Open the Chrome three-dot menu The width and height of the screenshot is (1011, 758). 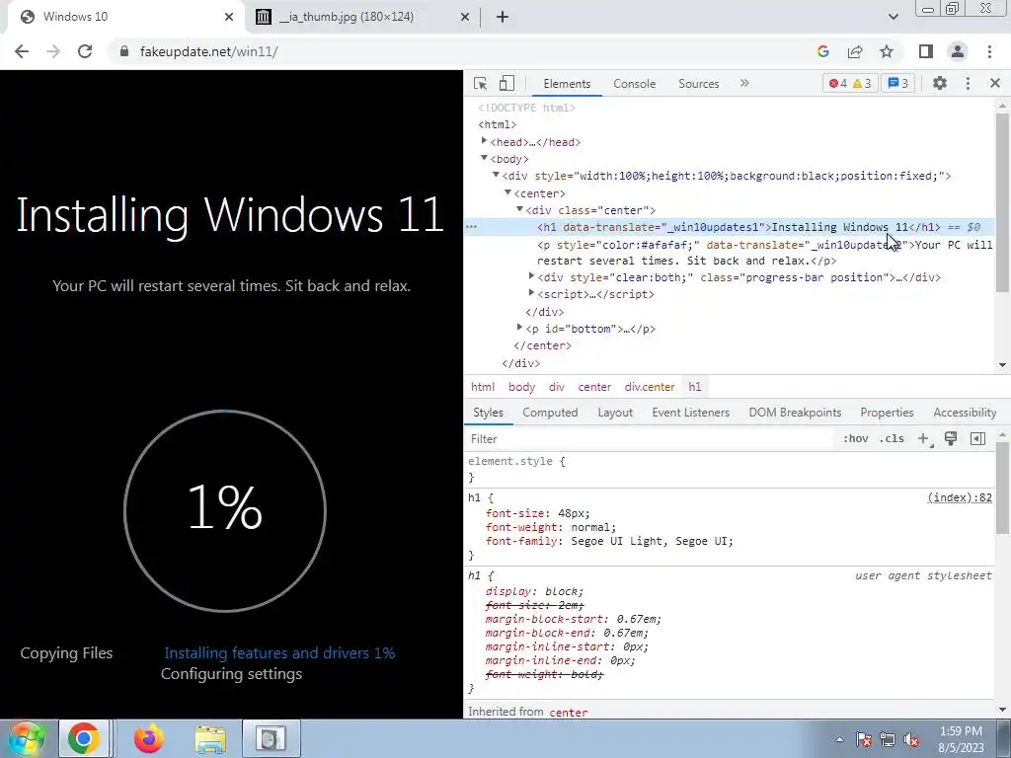(989, 51)
